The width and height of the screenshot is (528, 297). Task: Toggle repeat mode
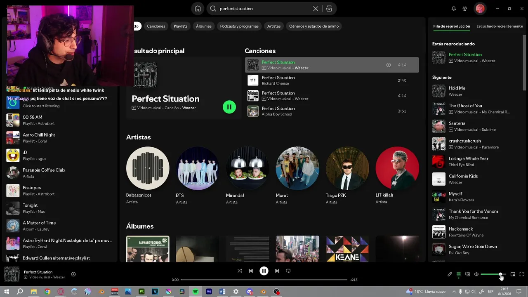(x=288, y=271)
